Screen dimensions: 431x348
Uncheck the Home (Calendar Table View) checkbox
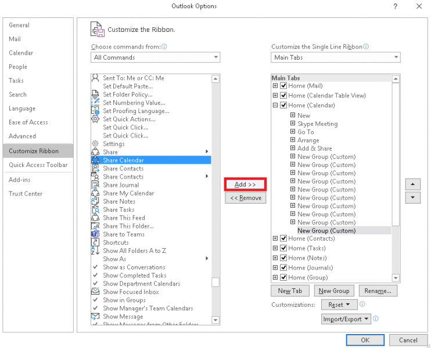click(283, 96)
